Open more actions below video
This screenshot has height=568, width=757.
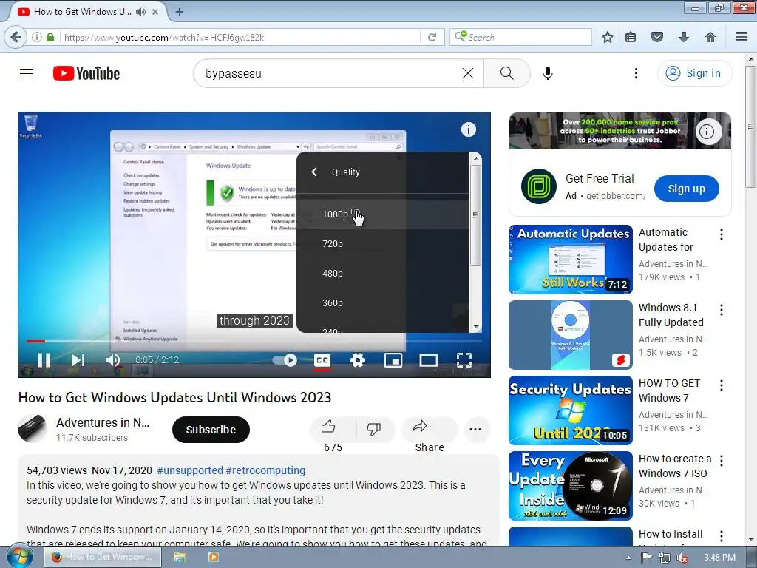(475, 430)
